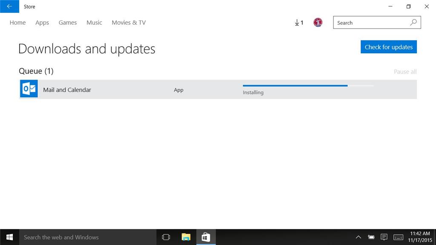436x245 pixels.
Task: Select the Mail and Calendar queue row name
Action: point(67,89)
